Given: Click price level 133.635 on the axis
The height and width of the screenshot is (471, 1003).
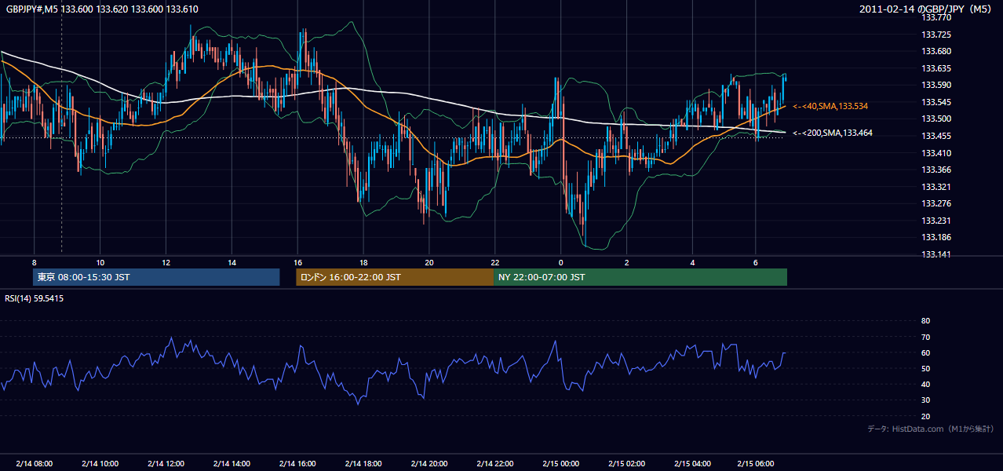Looking at the screenshot, I should pos(936,68).
